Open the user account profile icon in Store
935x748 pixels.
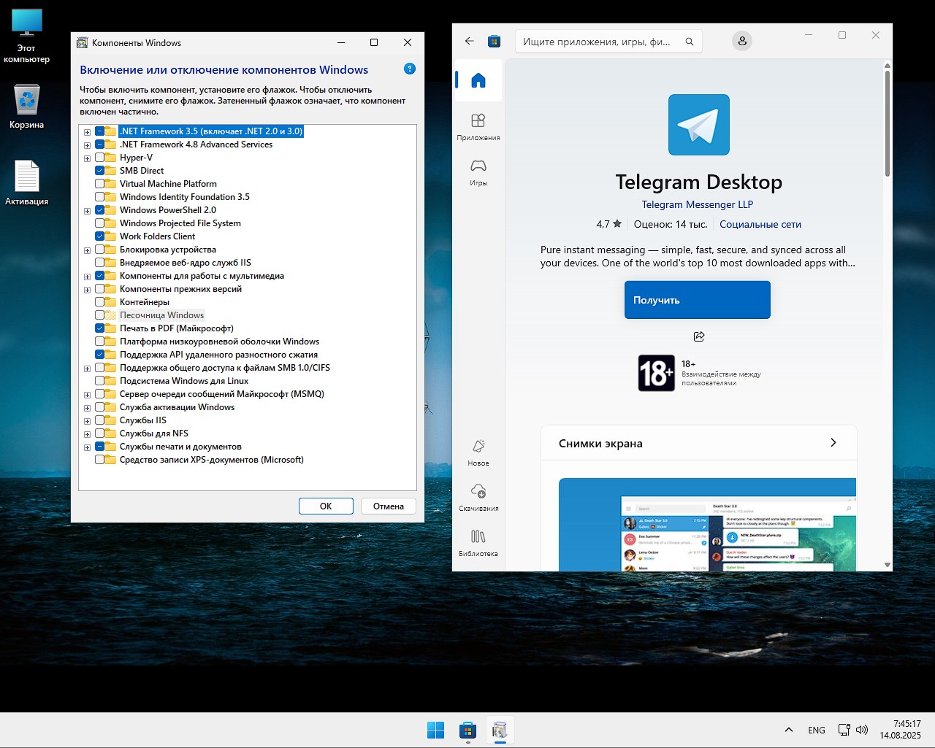coord(742,41)
